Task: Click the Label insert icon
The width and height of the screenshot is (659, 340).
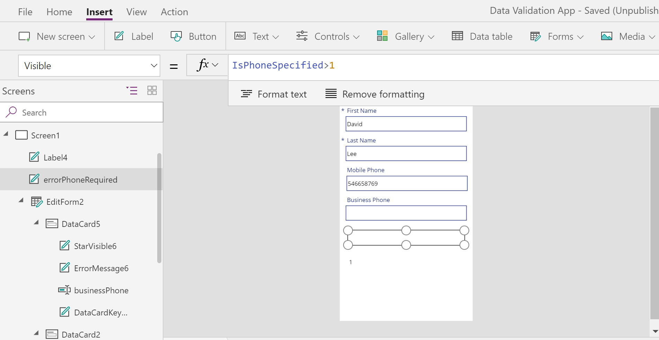Action: pyautogui.click(x=119, y=36)
